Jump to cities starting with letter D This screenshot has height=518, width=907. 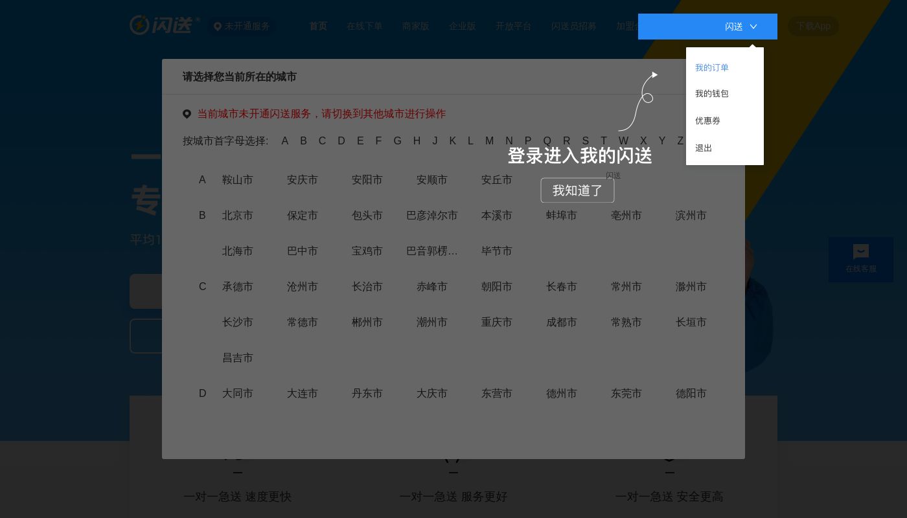pos(341,141)
